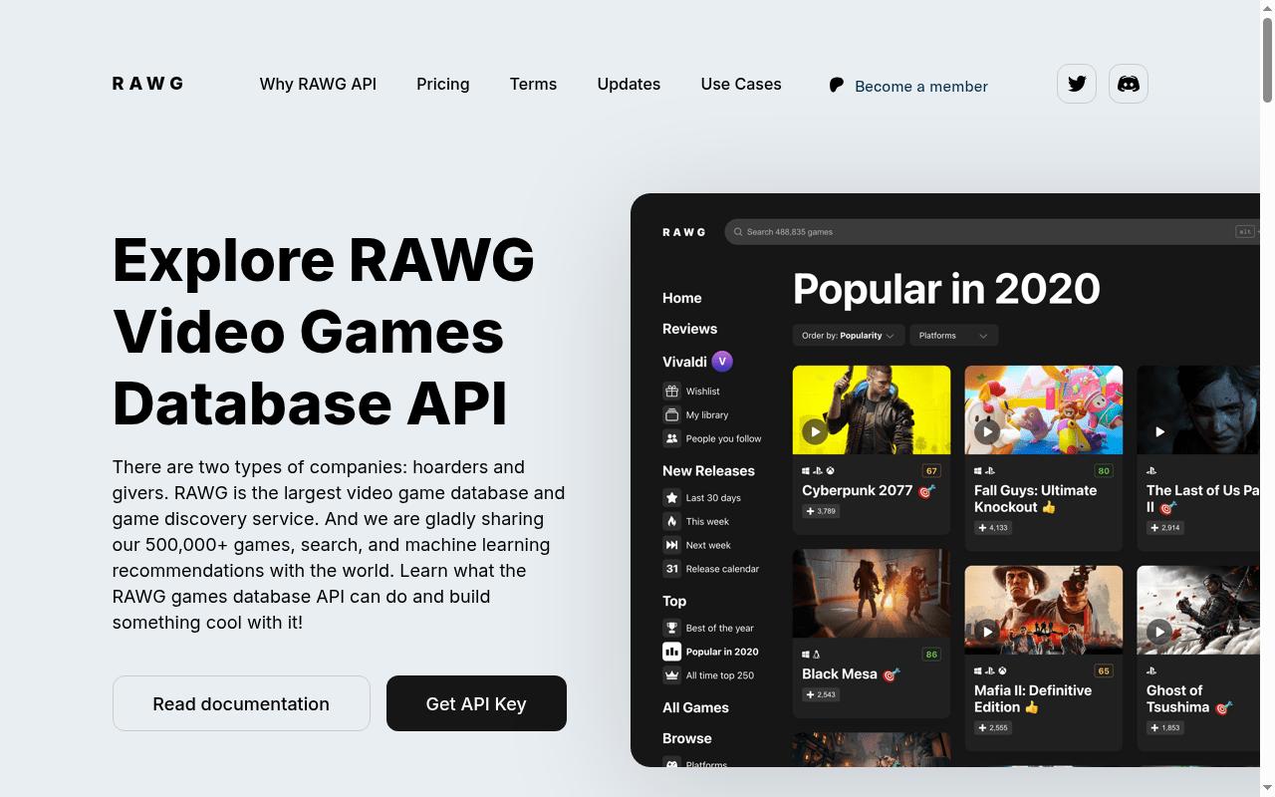The width and height of the screenshot is (1275, 797).
Task: Click the Patreon icon beside Become a member
Action: 837,86
